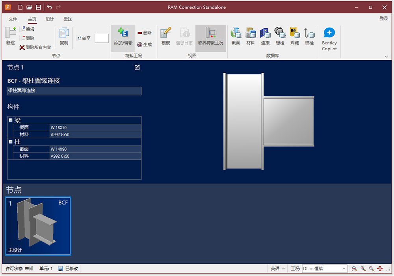
Task: Click 生成 load combinations button
Action: 145,44
